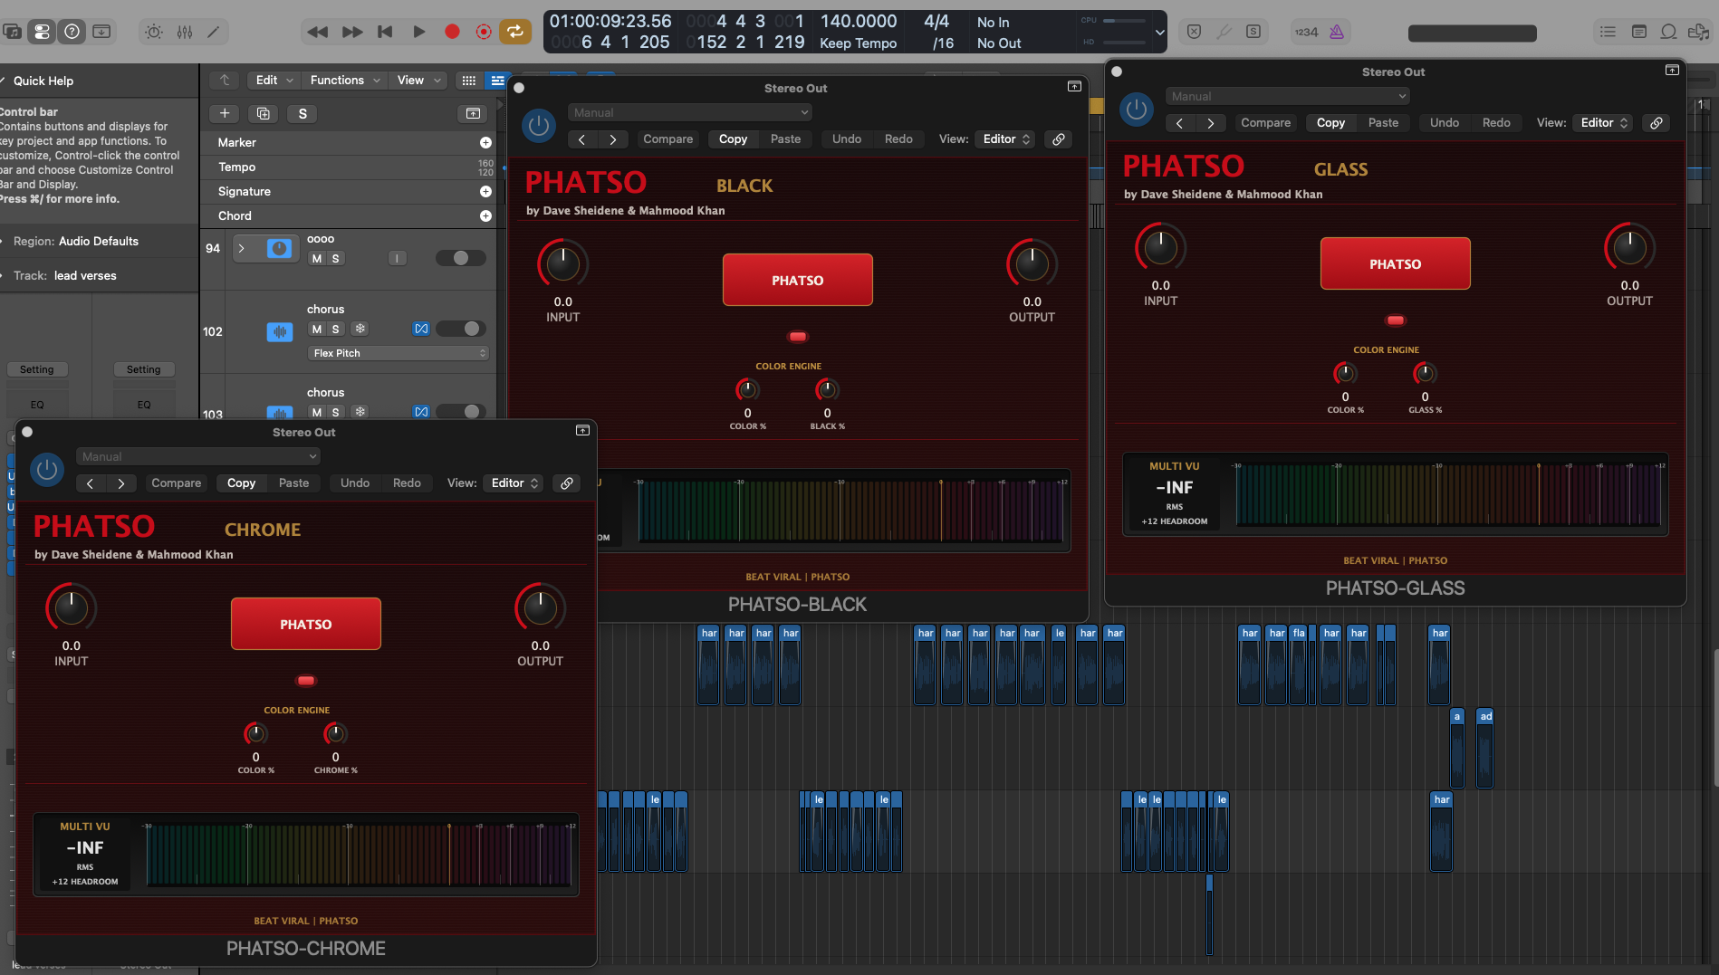Viewport: 1719px width, 975px height.
Task: Mute the oooo track 94
Action: click(316, 258)
